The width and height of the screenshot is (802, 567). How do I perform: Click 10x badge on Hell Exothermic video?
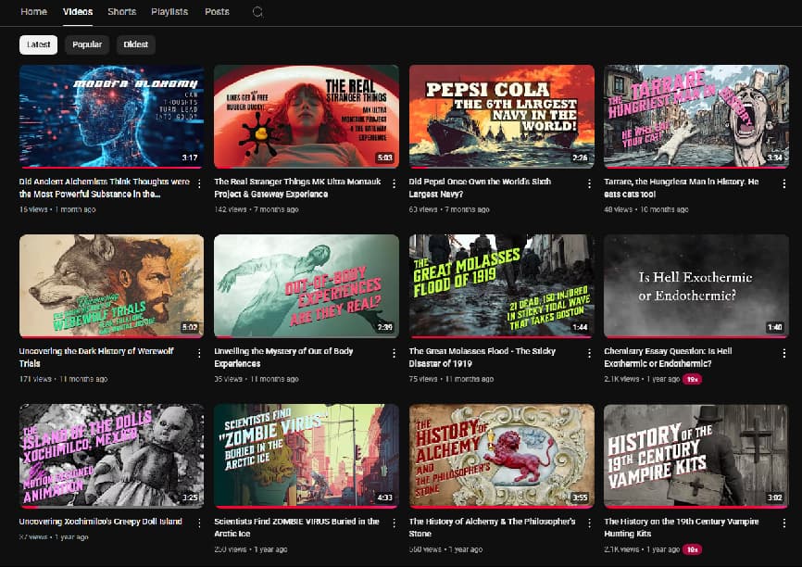[x=693, y=379]
